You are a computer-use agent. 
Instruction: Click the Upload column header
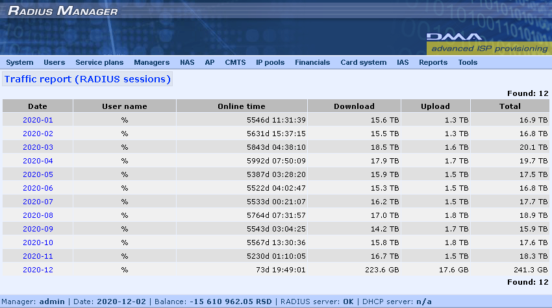(x=436, y=106)
